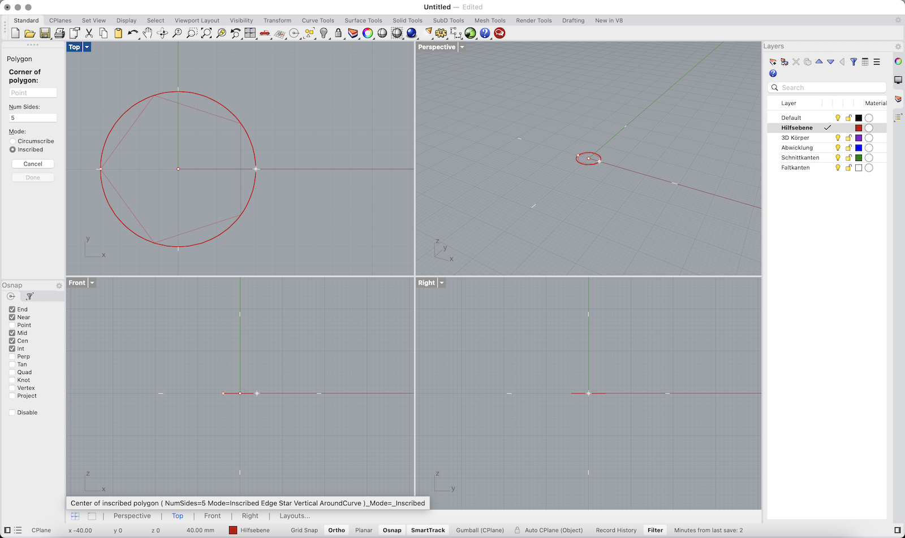
Task: Select the Circumscribe mode radio button
Action: click(12, 141)
